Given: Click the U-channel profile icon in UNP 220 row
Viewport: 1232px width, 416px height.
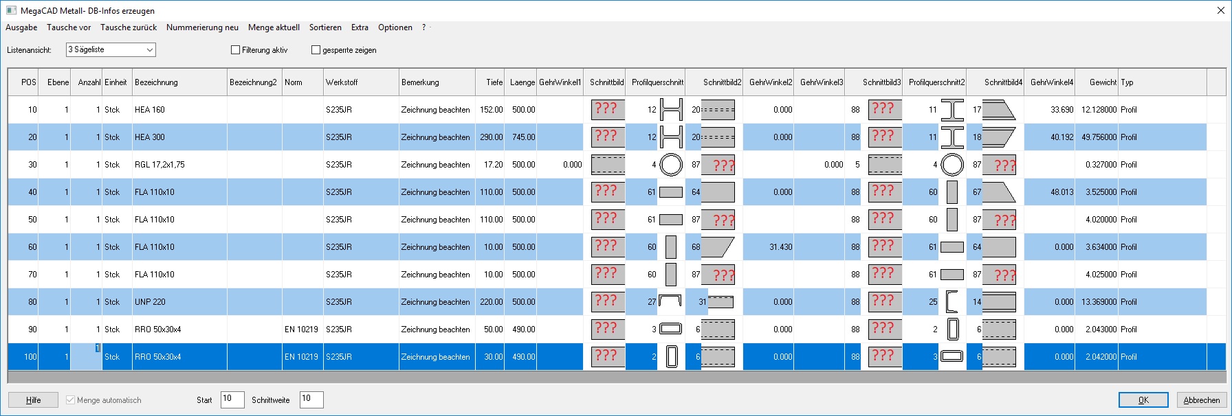Looking at the screenshot, I should pos(670,301).
